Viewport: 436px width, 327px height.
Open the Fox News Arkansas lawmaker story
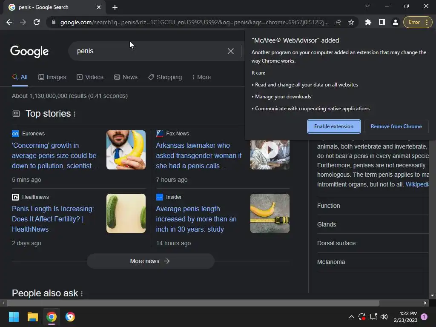pyautogui.click(x=199, y=156)
